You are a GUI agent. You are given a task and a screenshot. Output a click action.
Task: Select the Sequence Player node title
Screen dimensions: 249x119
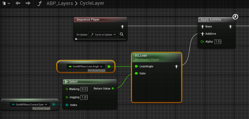click(88, 20)
